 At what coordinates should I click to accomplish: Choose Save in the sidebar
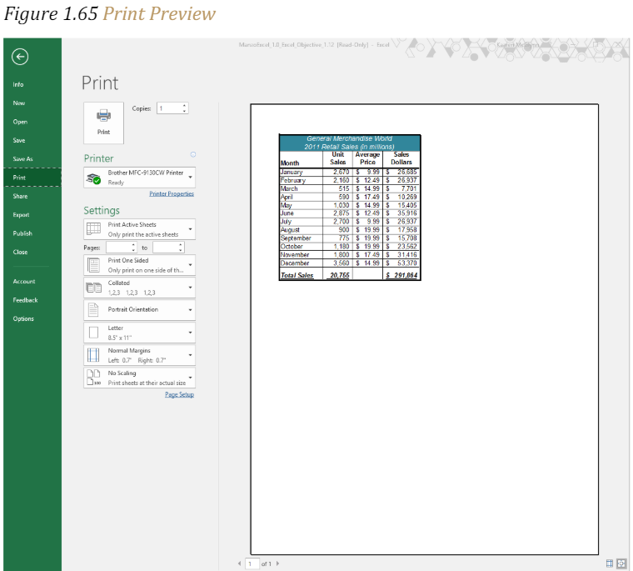(x=19, y=140)
